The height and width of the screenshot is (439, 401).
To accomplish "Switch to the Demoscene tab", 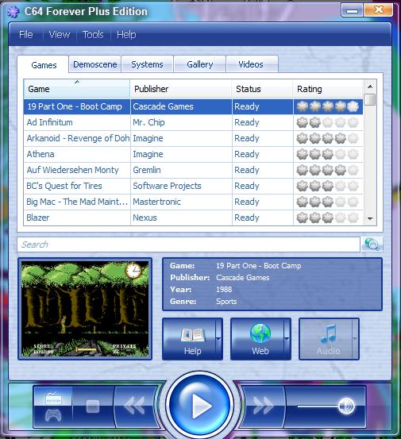I will click(95, 64).
